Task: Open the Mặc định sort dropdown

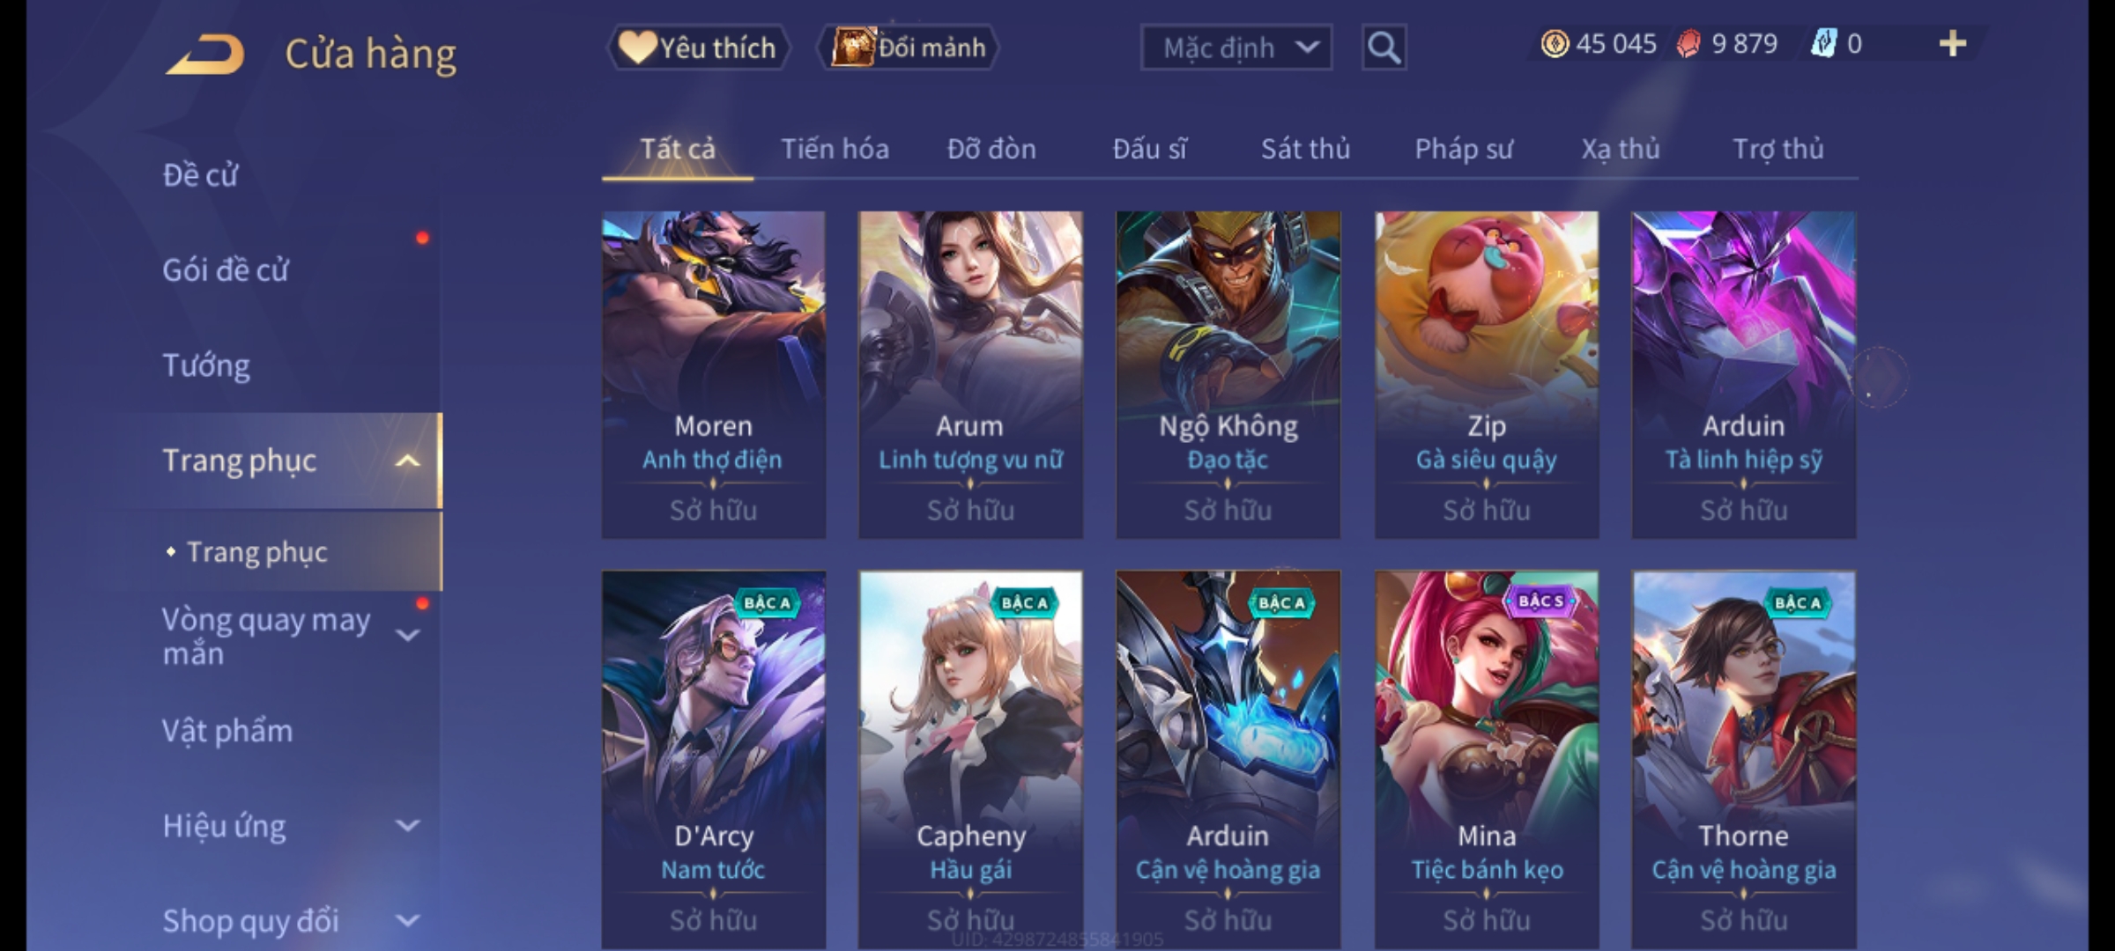Action: (1236, 48)
